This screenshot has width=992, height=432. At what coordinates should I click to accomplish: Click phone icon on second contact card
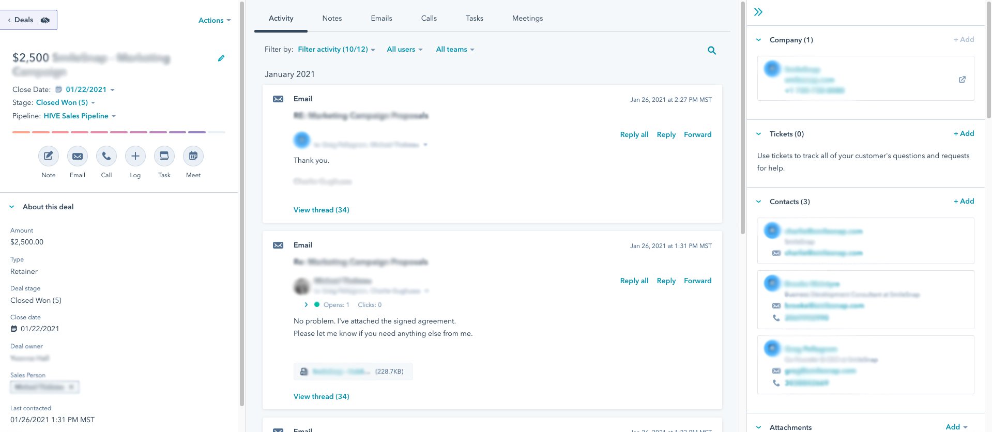click(776, 318)
